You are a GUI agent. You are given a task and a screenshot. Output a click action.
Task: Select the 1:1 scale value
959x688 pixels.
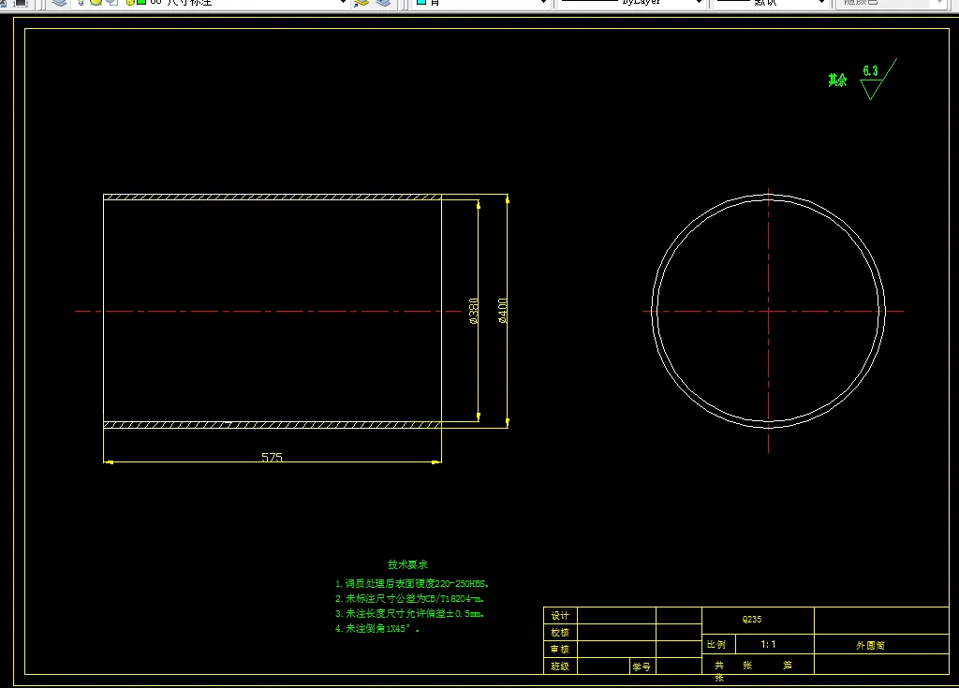pyautogui.click(x=768, y=644)
